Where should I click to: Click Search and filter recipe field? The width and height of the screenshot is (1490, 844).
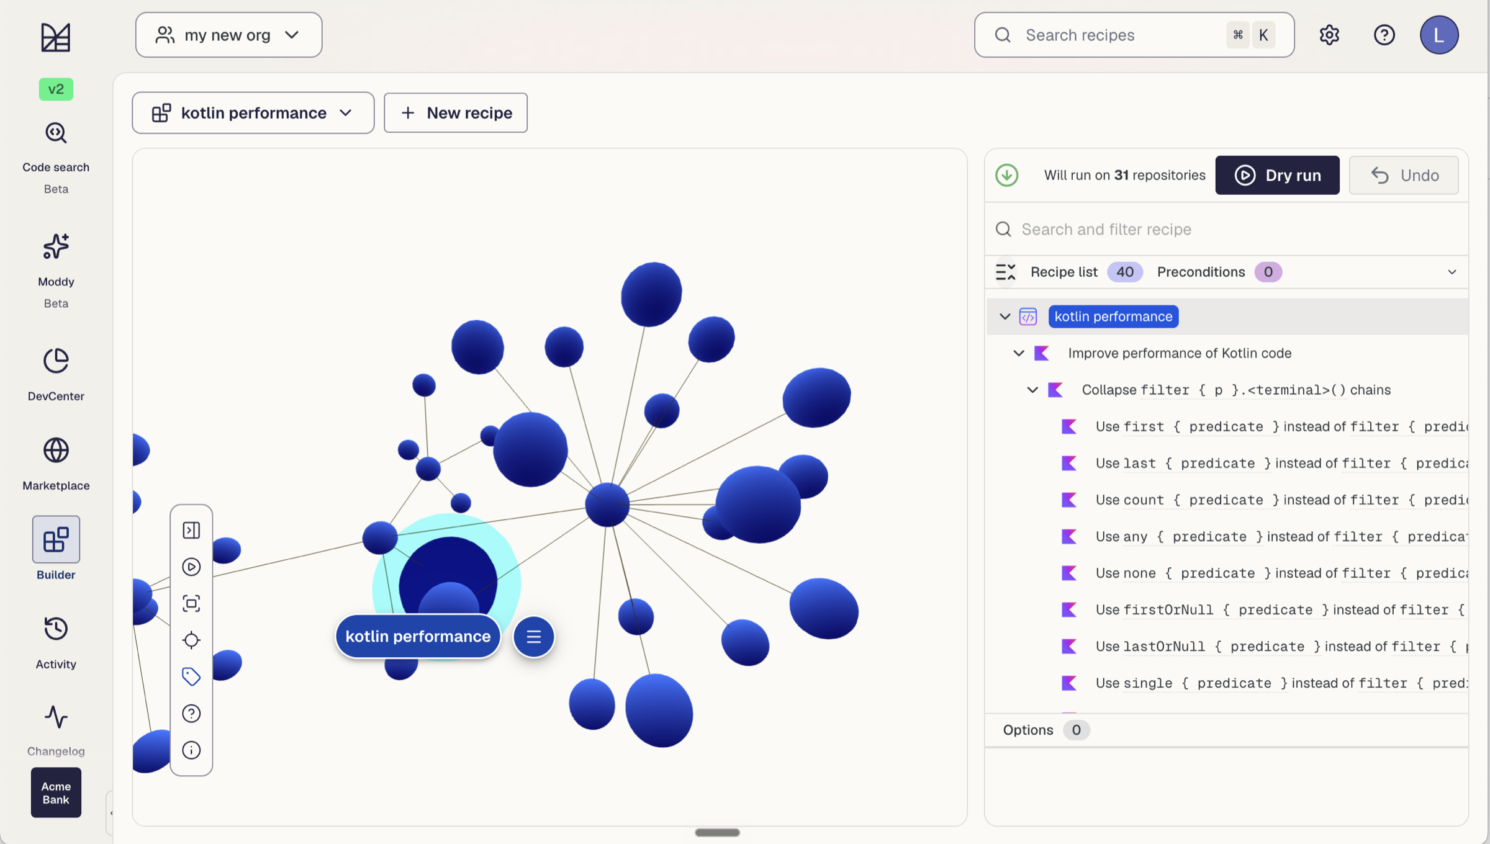point(1226,229)
